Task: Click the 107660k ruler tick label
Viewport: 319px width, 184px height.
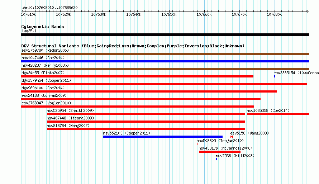Action: tap(204, 14)
